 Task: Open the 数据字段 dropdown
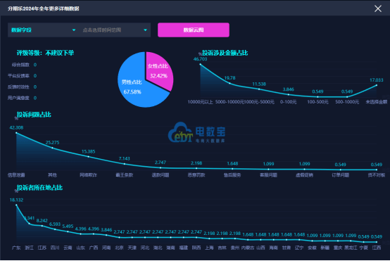43,30
